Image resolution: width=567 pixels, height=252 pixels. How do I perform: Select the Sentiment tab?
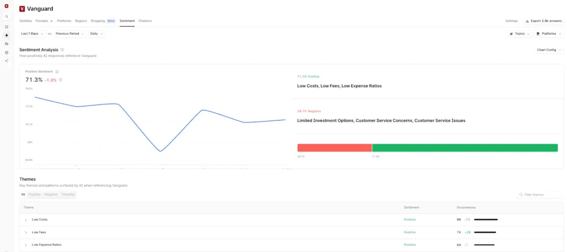pyautogui.click(x=127, y=21)
